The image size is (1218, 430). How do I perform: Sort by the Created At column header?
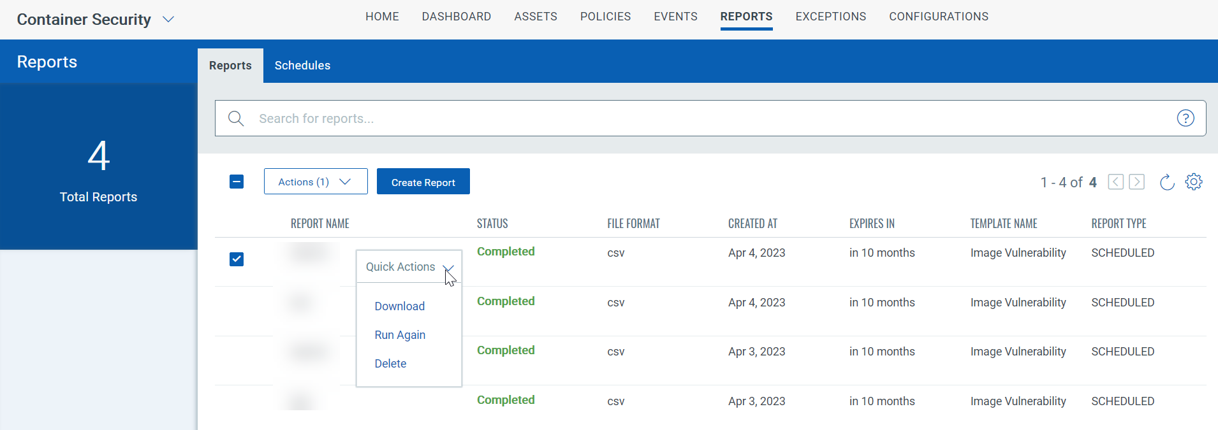pos(752,224)
